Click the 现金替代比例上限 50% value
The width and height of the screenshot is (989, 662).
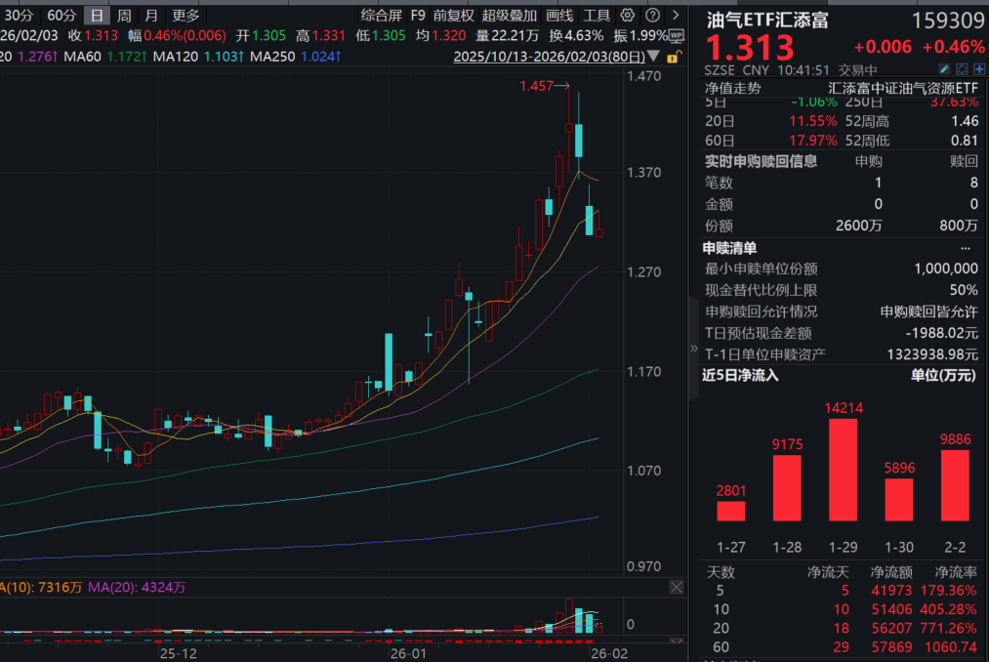(964, 290)
